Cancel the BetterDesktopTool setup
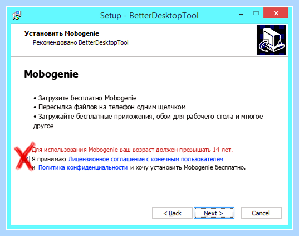Viewport: 299px width, 236px height. [261, 213]
